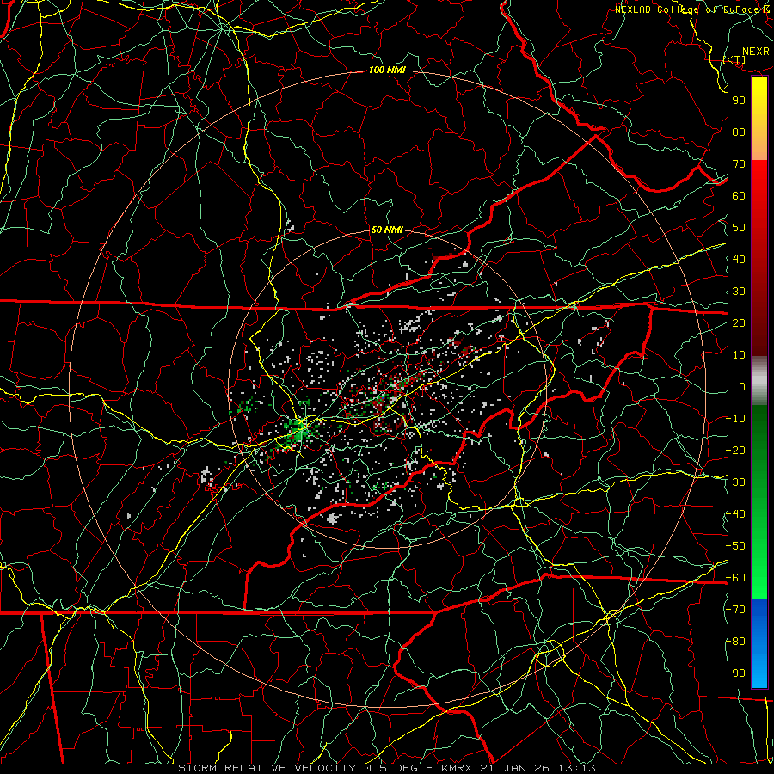The width and height of the screenshot is (774, 774).
Task: Click the -10 scale label
Action: pos(735,419)
